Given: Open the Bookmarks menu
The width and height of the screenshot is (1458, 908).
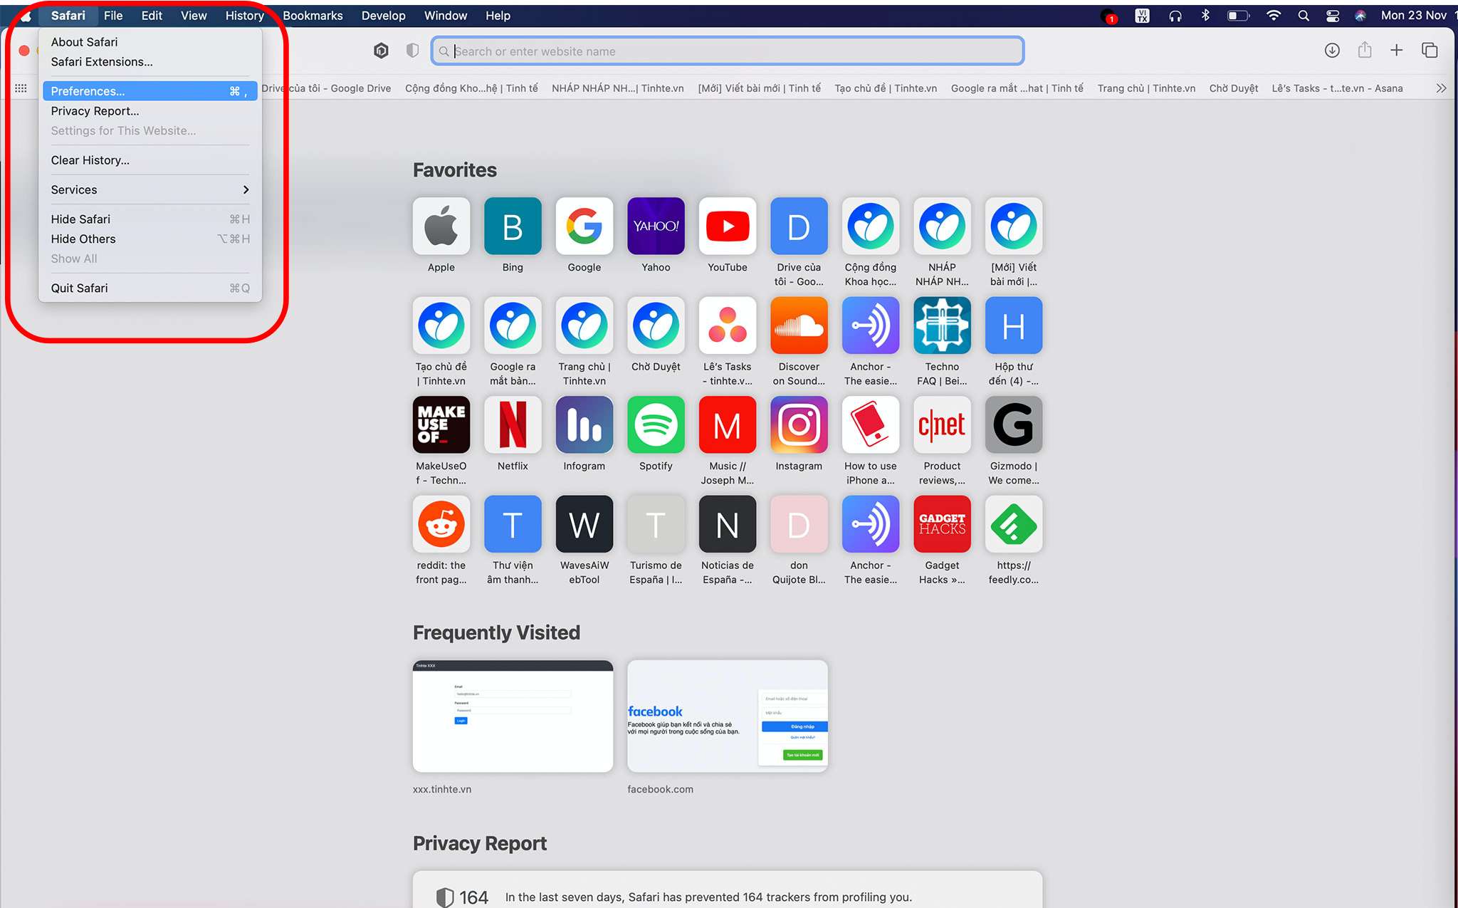Looking at the screenshot, I should tap(313, 16).
